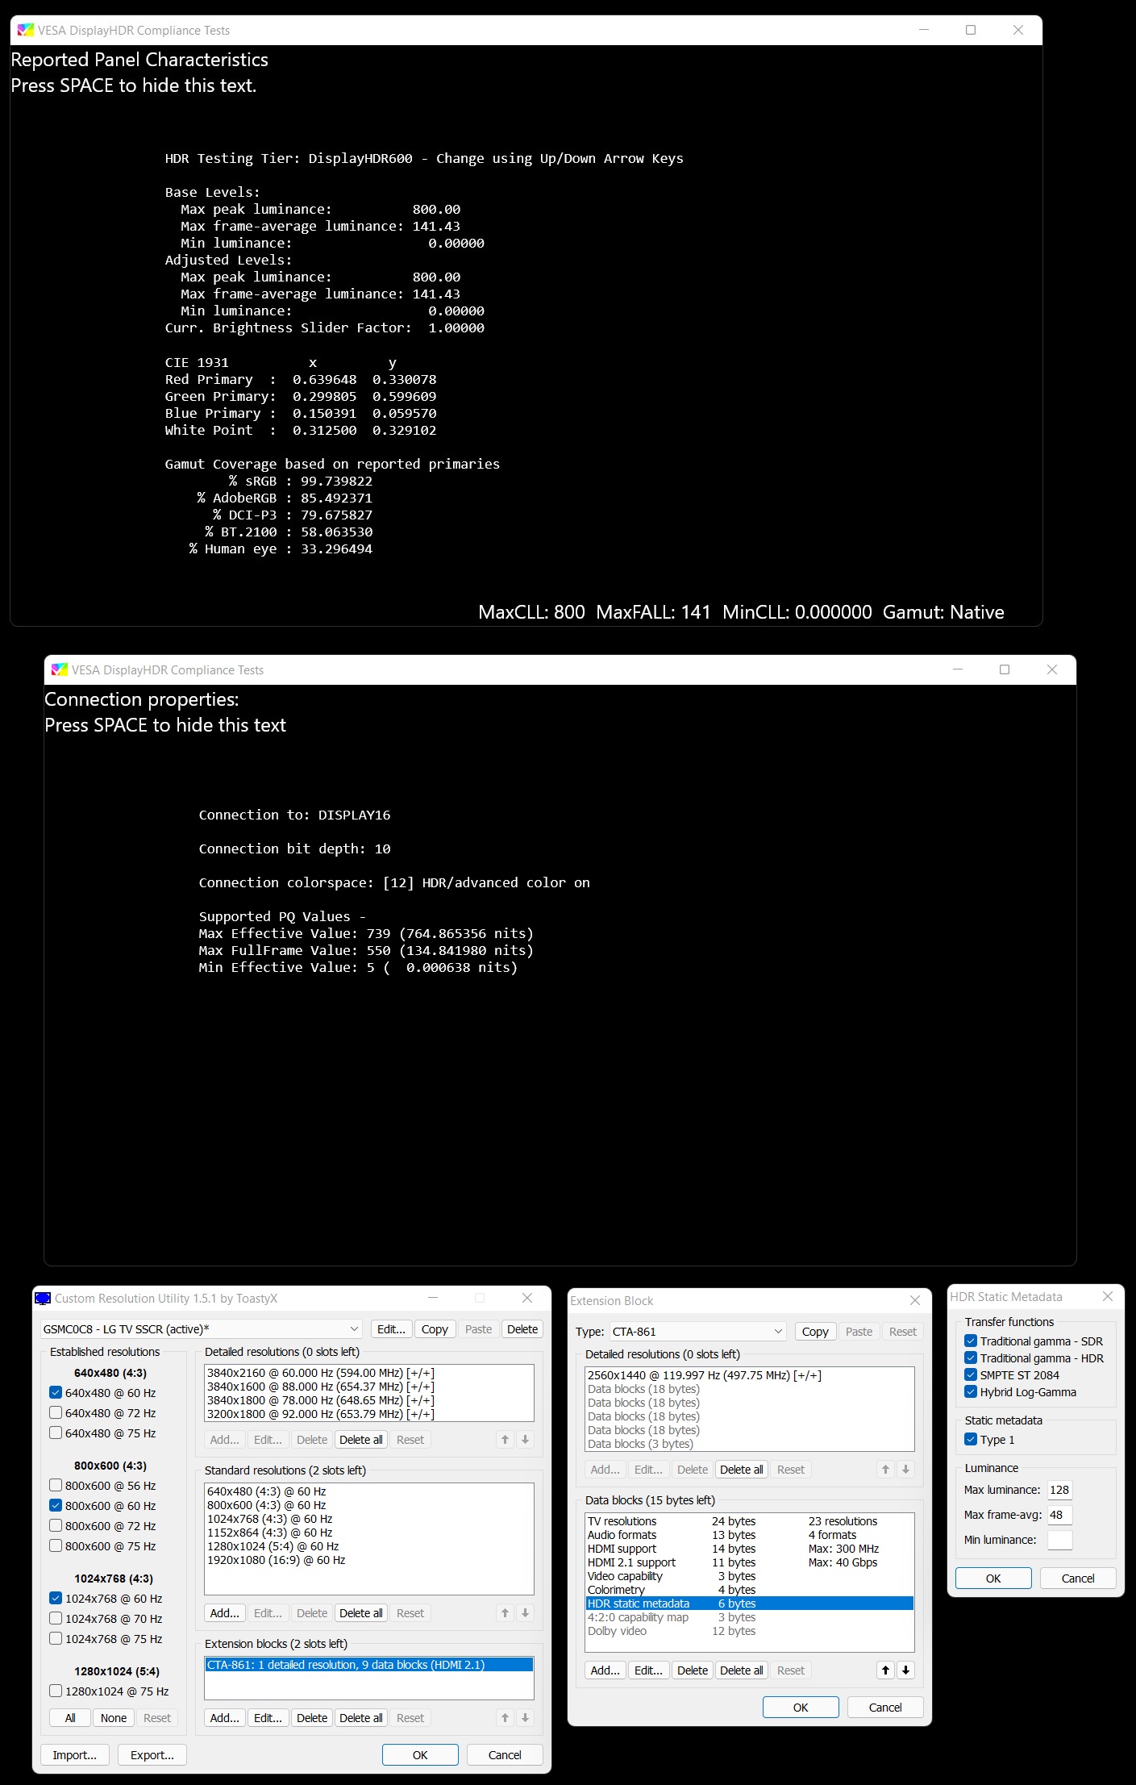Click second VESA DisplayHDR window app icon

click(60, 669)
